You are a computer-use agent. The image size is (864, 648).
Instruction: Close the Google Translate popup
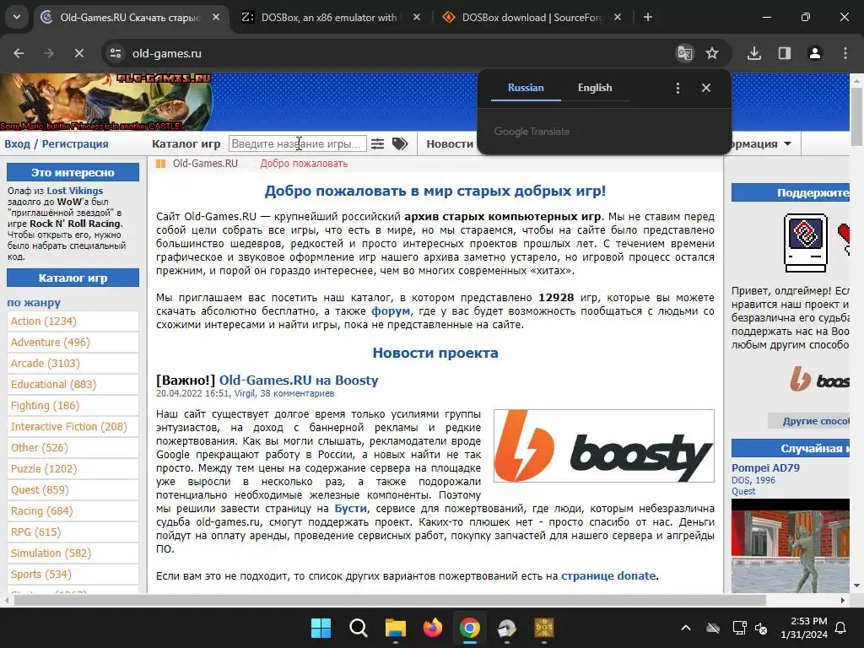click(x=706, y=88)
